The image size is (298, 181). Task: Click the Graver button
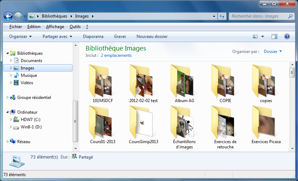click(120, 36)
